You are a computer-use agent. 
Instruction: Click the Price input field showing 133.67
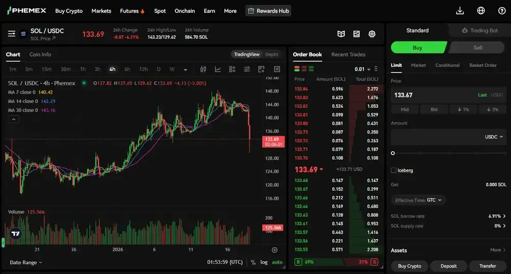449,95
